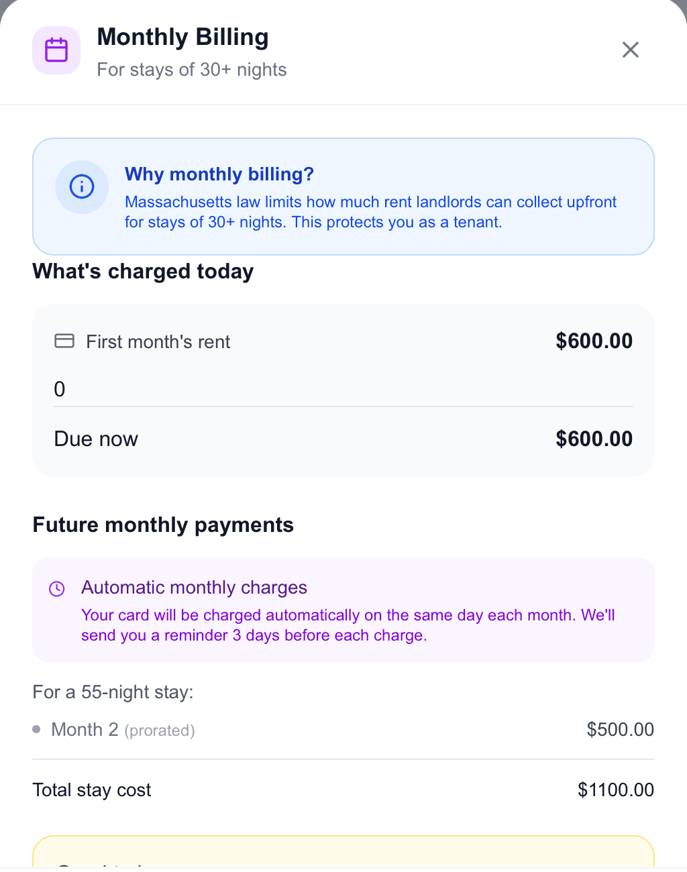Click the Massachusetts law explanation text
The image size is (687, 872).
[x=370, y=212]
